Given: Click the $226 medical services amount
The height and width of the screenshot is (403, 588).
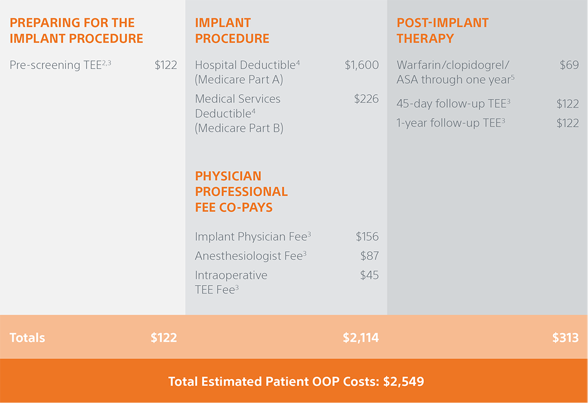Looking at the screenshot, I should click(366, 99).
